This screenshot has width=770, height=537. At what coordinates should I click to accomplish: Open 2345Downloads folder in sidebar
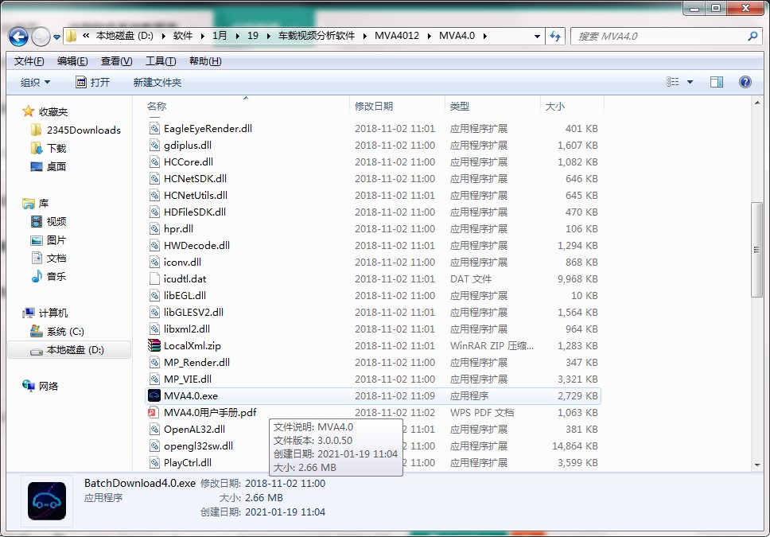pos(83,130)
